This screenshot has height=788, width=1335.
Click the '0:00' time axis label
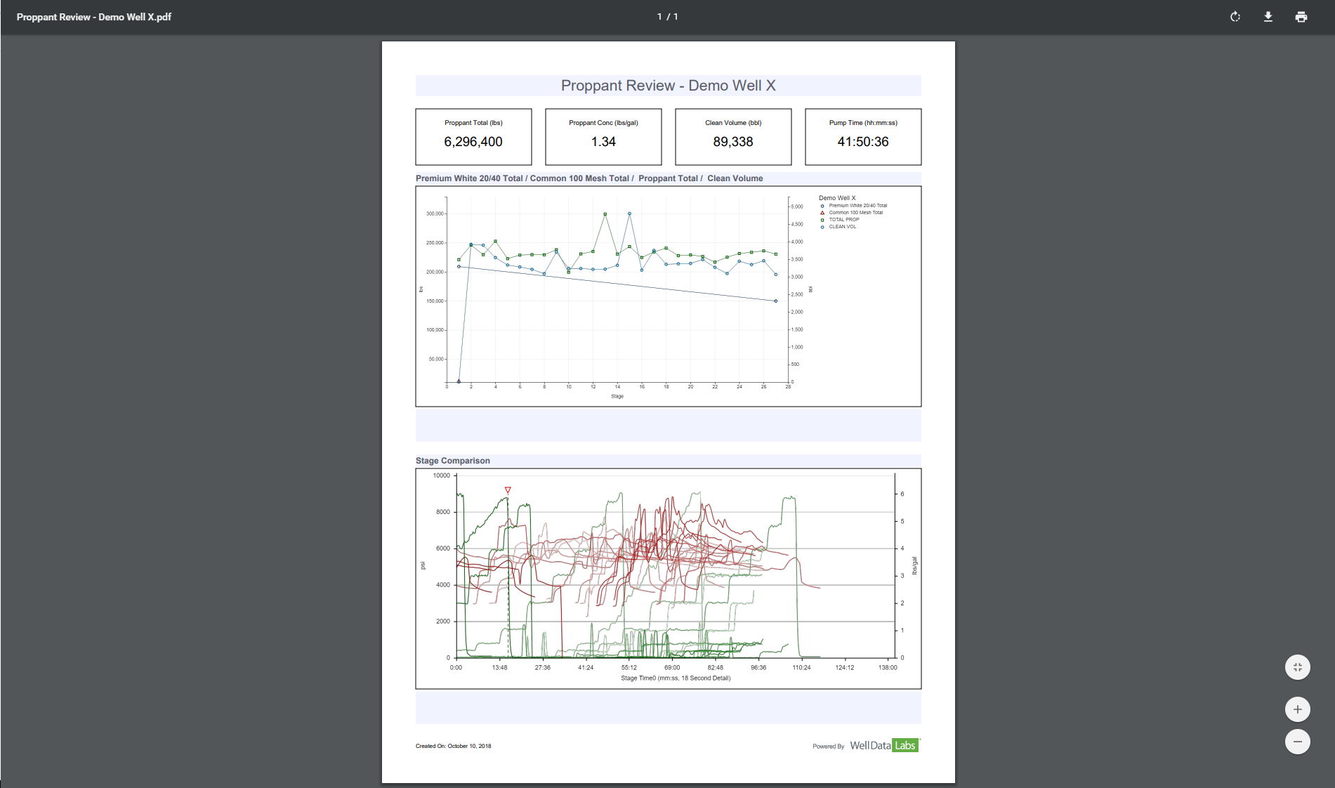click(x=456, y=668)
